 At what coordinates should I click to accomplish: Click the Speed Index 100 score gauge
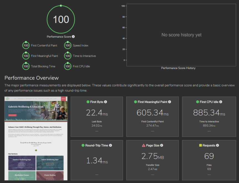click(x=68, y=45)
